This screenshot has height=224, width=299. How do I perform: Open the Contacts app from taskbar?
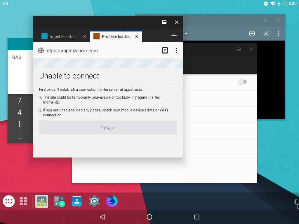77,201
